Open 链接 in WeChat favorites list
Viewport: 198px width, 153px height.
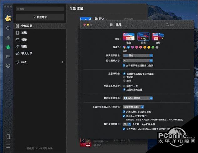click(x=40, y=46)
